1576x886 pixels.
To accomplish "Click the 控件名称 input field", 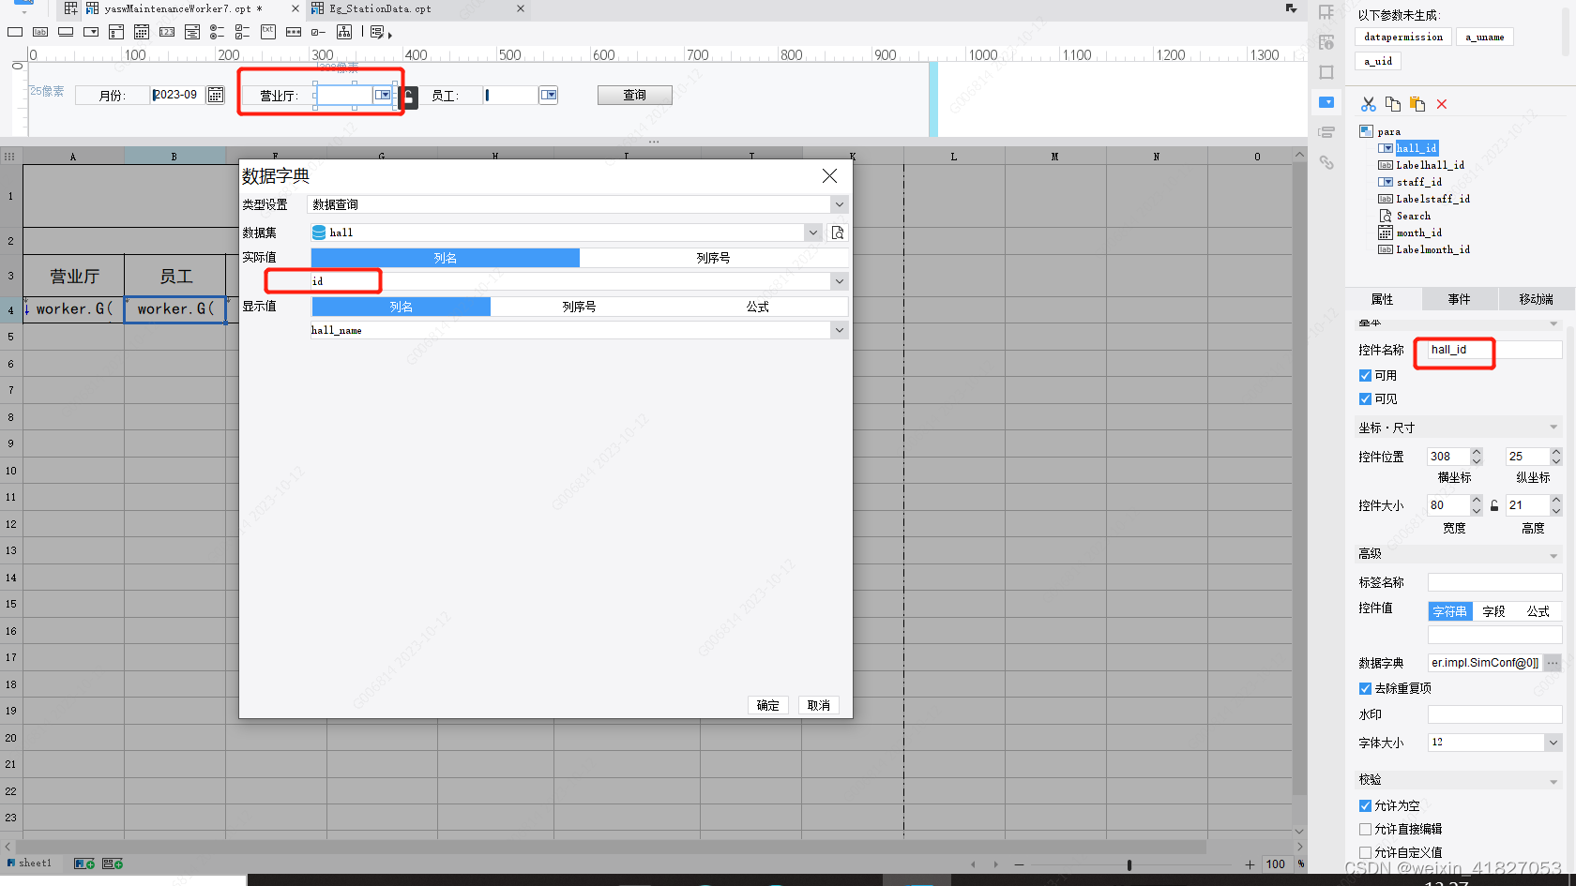I will coord(1494,350).
